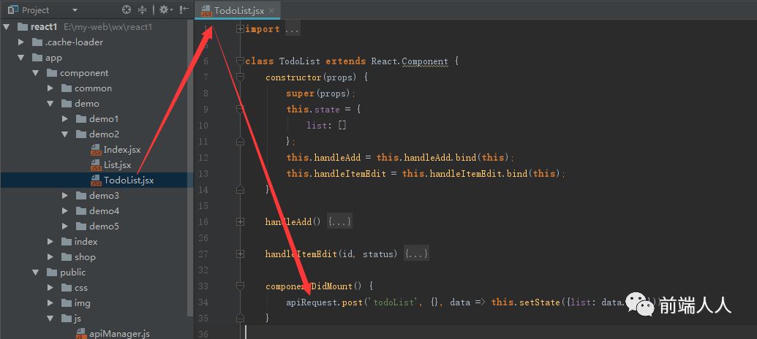Click the TodoList.jsx file icon in tree
The width and height of the screenshot is (757, 339).
pyautogui.click(x=96, y=181)
